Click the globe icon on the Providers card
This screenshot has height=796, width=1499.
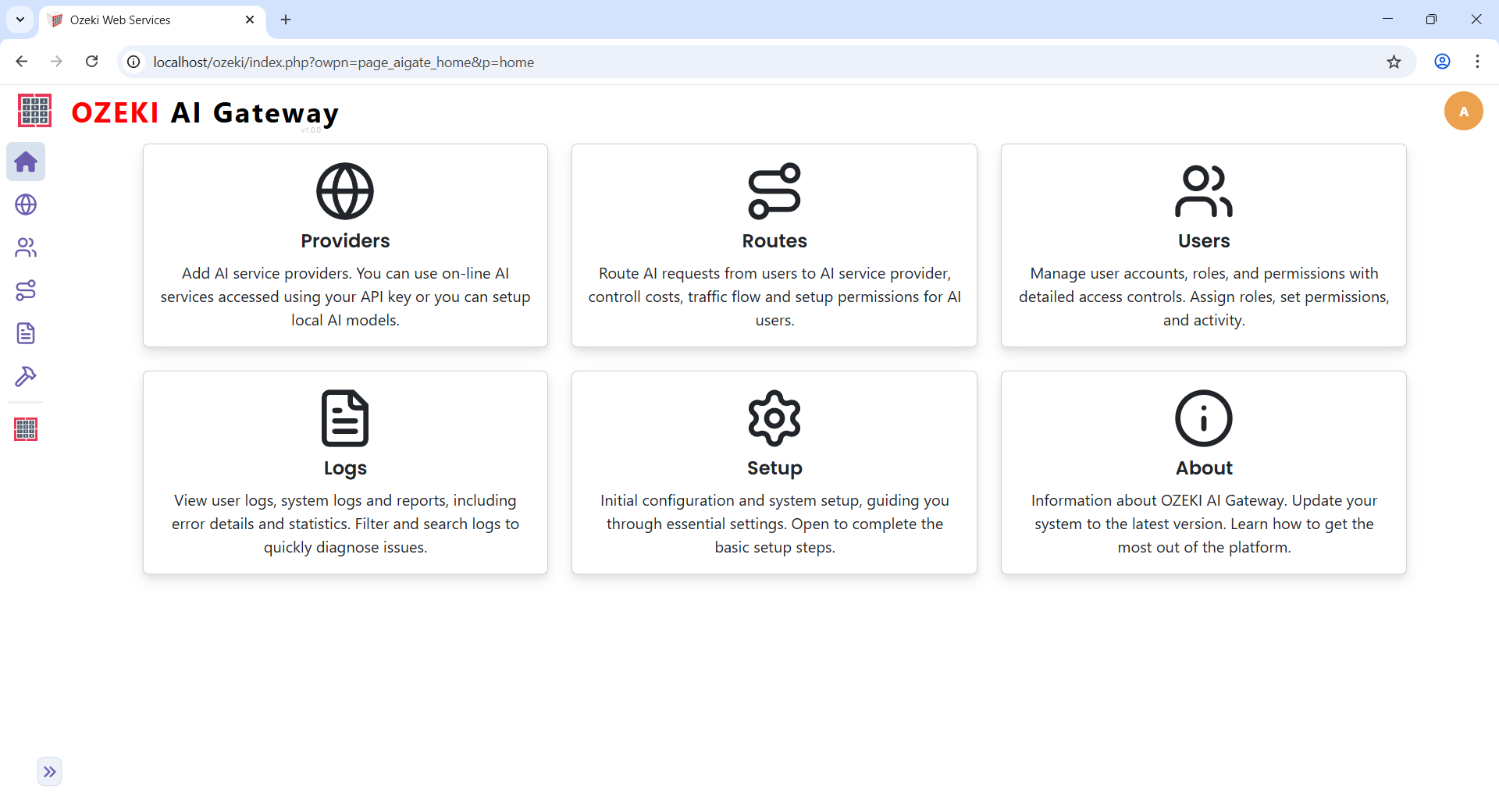pos(344,190)
